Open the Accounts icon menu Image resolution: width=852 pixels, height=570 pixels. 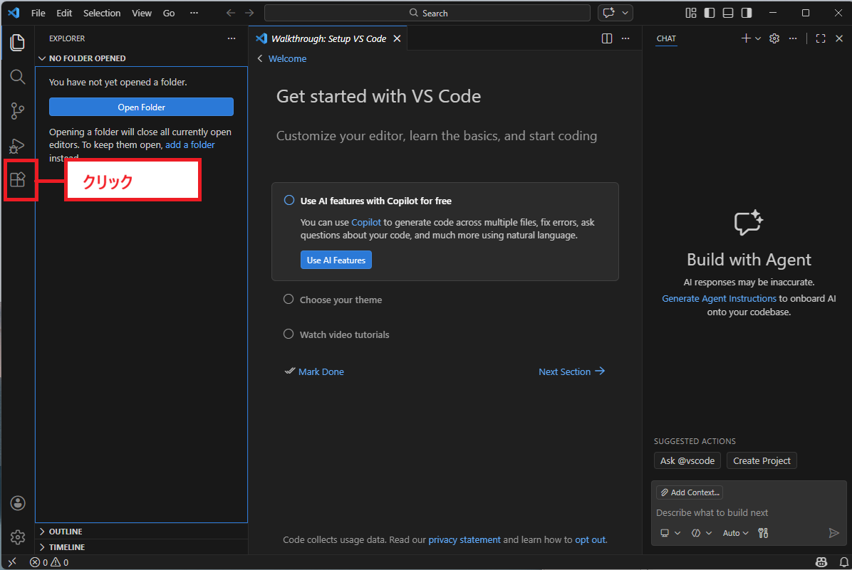18,503
